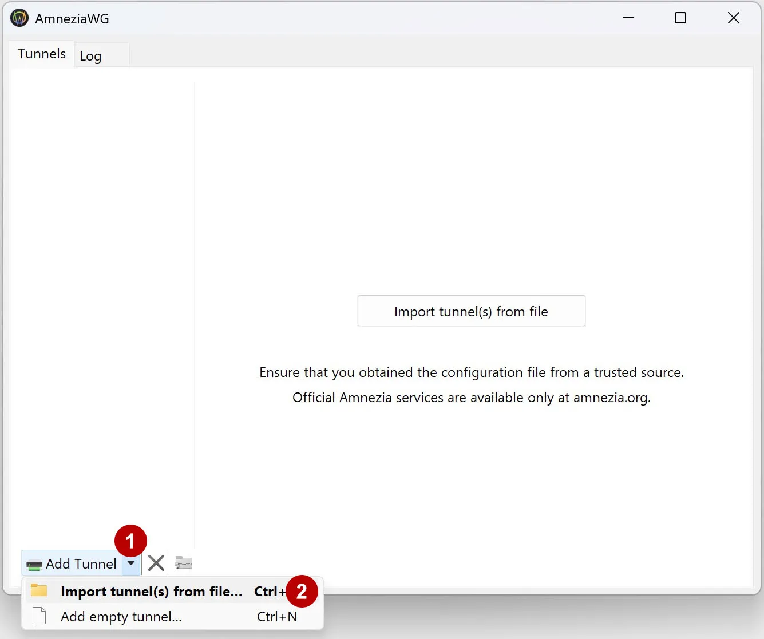Image resolution: width=764 pixels, height=639 pixels.
Task: Delete selected tunnel using the X icon
Action: tap(155, 563)
